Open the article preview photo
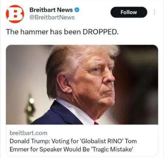This screenshot has height=158, width=164. coord(82,85)
